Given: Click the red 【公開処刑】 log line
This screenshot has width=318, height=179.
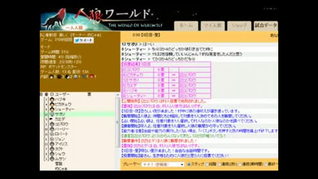Looking at the screenshot, I should pyautogui.click(x=164, y=101).
